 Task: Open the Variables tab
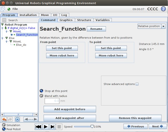(x=103, y=20)
